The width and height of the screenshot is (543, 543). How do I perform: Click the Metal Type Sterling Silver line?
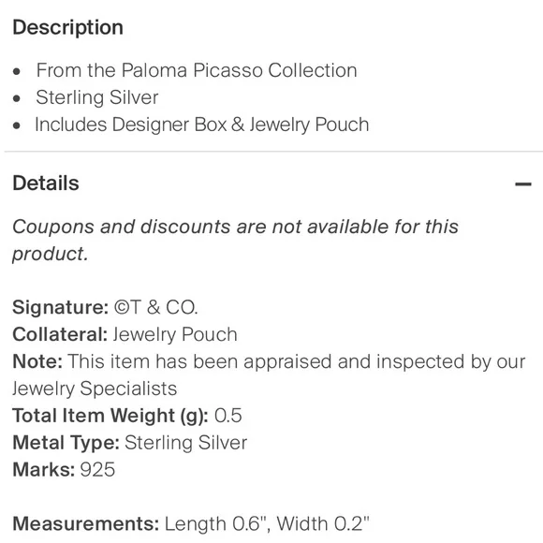[130, 443]
